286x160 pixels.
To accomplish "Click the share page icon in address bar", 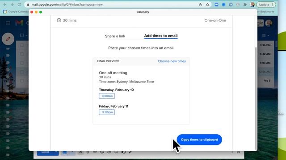I will pos(201,5).
